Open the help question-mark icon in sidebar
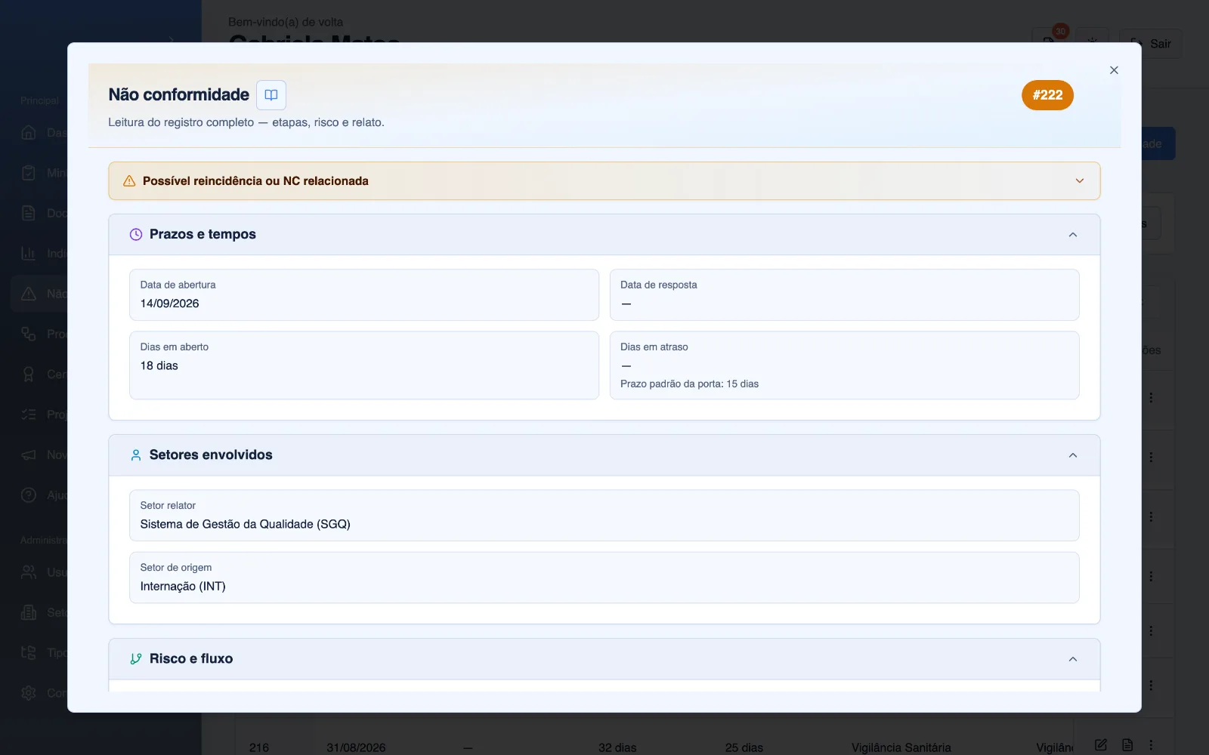The image size is (1209, 755). [x=29, y=495]
